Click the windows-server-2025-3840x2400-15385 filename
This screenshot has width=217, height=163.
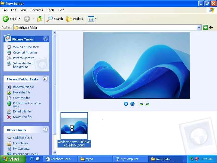tap(74, 144)
